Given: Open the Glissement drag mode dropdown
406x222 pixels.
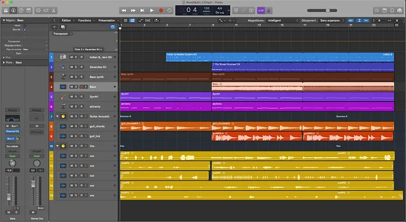Looking at the screenshot, I should [x=329, y=21].
